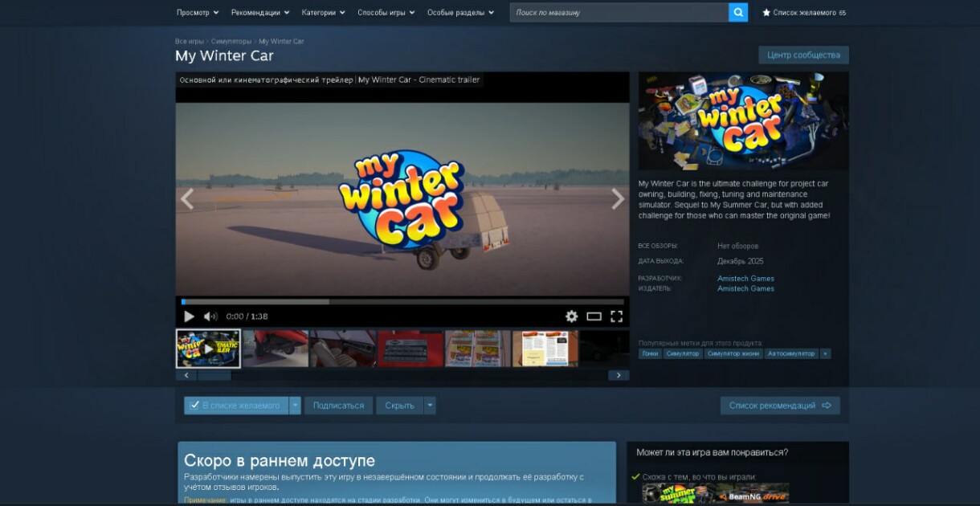Click 'Нет обзоров' reviews text
The image size is (980, 506).
pos(738,246)
